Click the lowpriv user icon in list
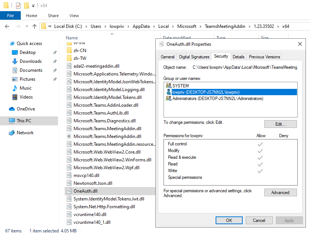310x235 pixels. 169,92
